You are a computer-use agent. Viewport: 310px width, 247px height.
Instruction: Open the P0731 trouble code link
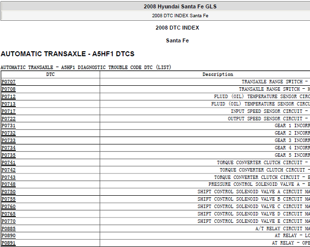[8, 126]
